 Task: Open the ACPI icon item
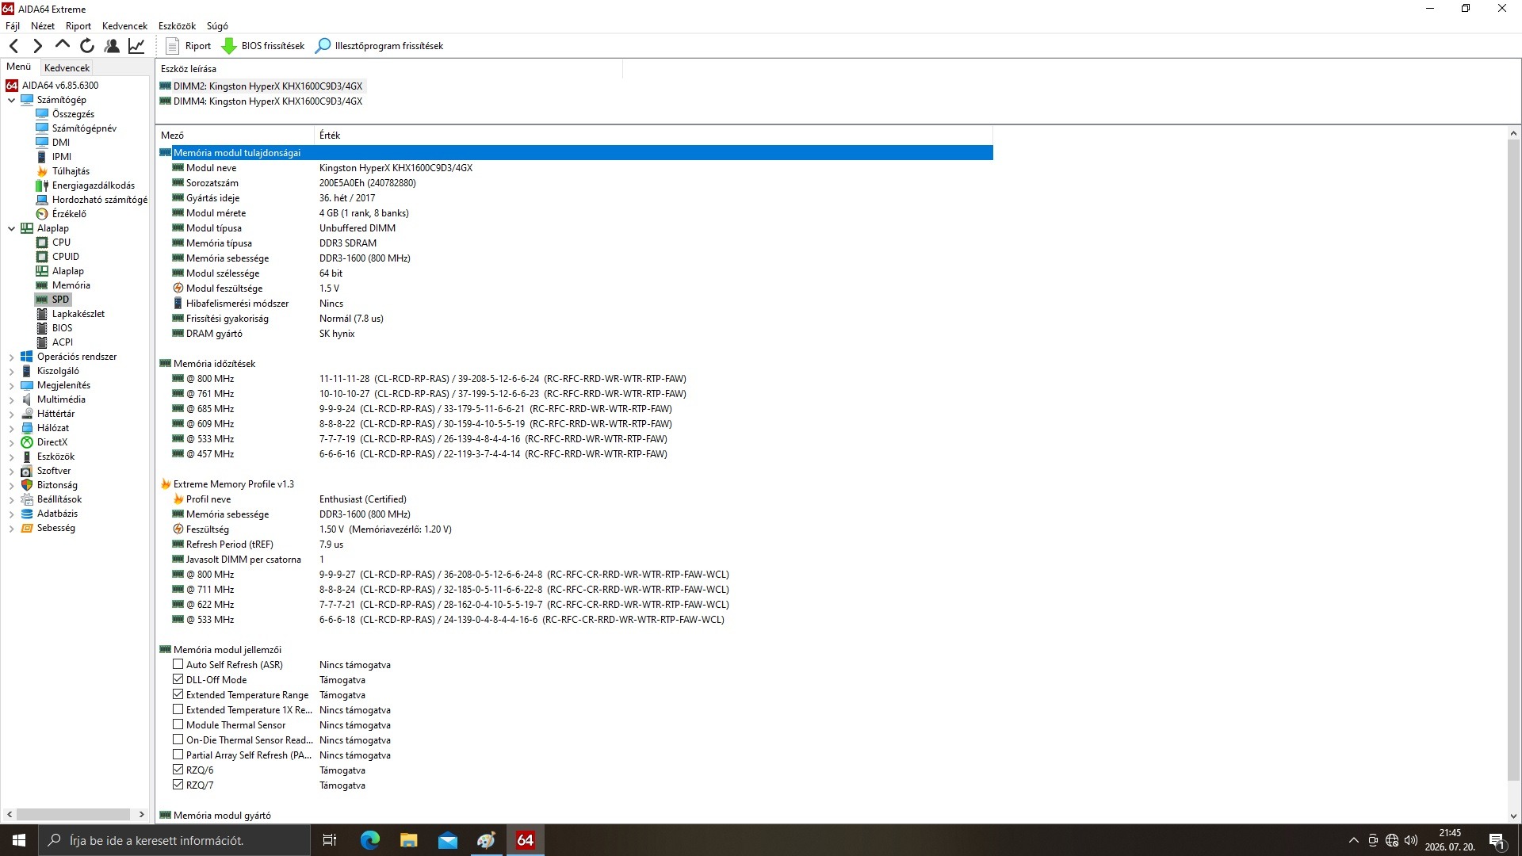click(42, 342)
